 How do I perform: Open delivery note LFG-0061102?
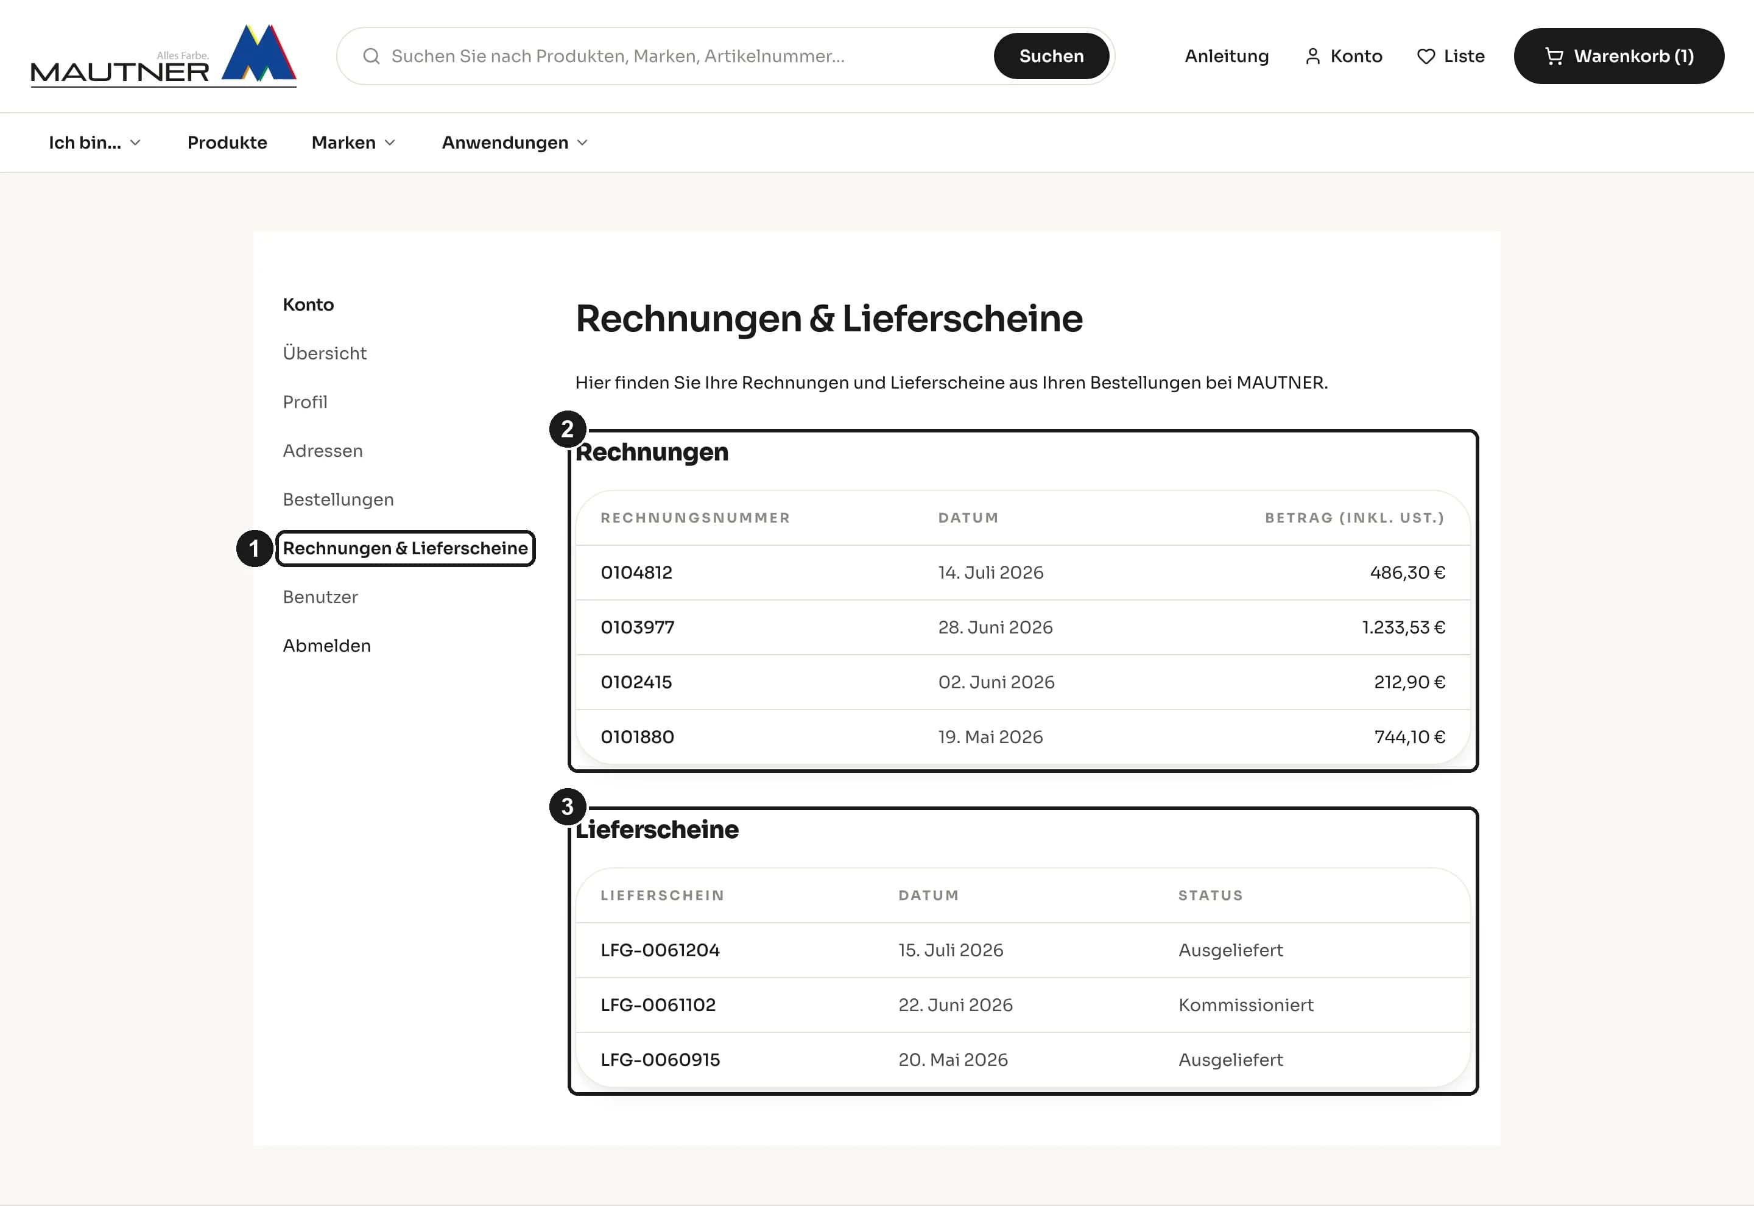(x=658, y=1005)
